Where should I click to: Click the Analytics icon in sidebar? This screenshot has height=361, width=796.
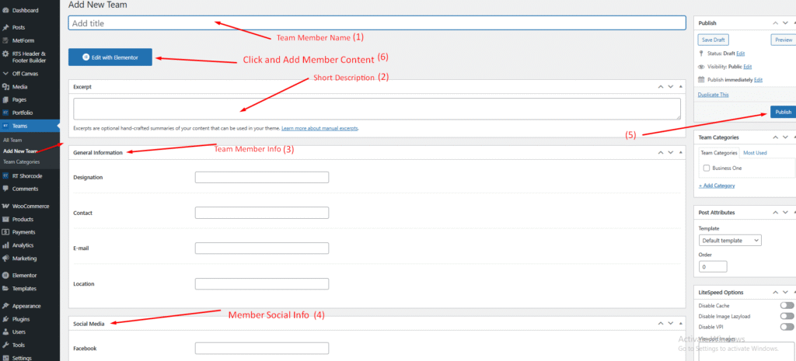(6, 245)
